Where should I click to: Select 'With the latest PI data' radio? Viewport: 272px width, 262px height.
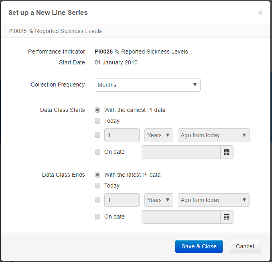[x=97, y=175]
